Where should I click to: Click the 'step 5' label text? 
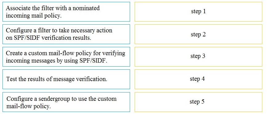point(197,102)
